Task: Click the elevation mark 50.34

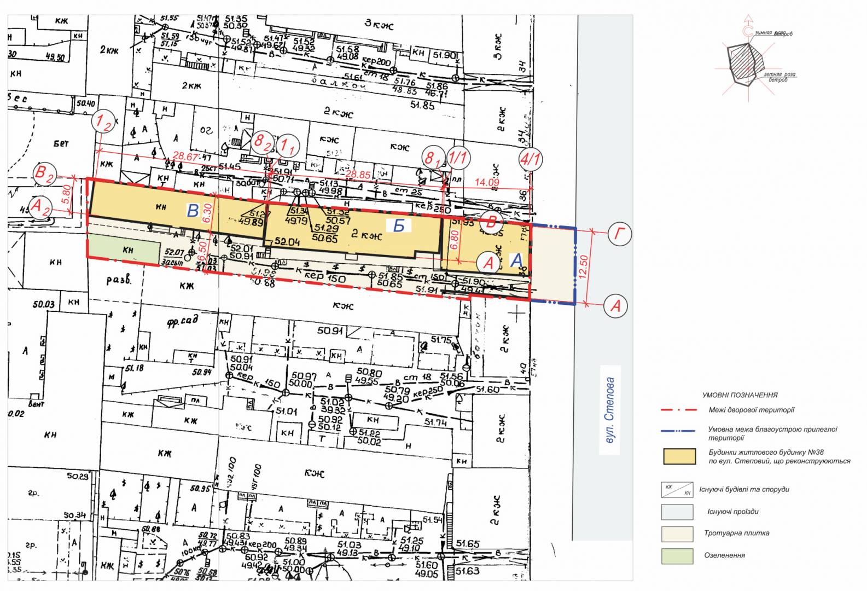Action: 75,515
